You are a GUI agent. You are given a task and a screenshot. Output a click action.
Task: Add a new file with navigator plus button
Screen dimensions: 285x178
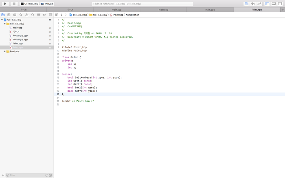(3, 175)
